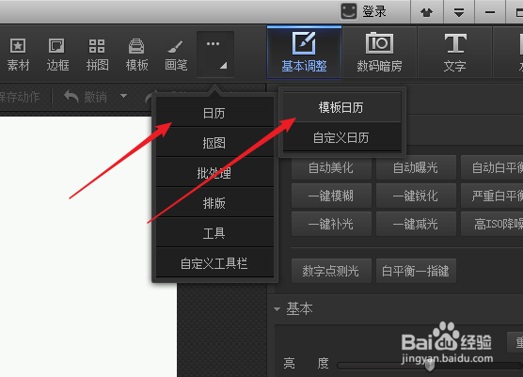Click the 自动曝光 button
The image size is (523, 377).
pyautogui.click(x=416, y=167)
